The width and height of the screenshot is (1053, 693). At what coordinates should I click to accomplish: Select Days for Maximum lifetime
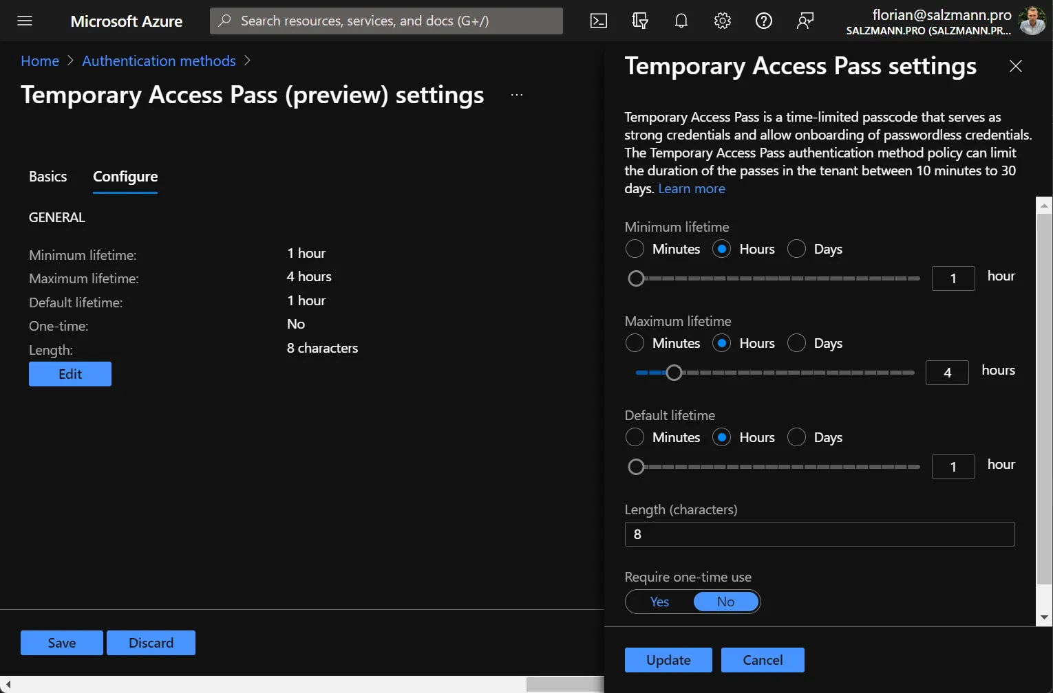coord(796,343)
